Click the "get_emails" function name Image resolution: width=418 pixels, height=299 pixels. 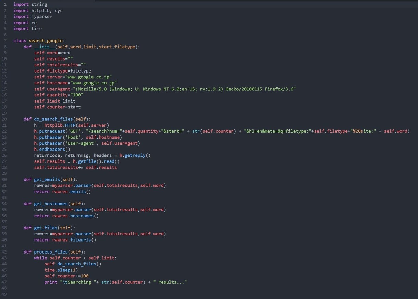[x=47, y=179]
